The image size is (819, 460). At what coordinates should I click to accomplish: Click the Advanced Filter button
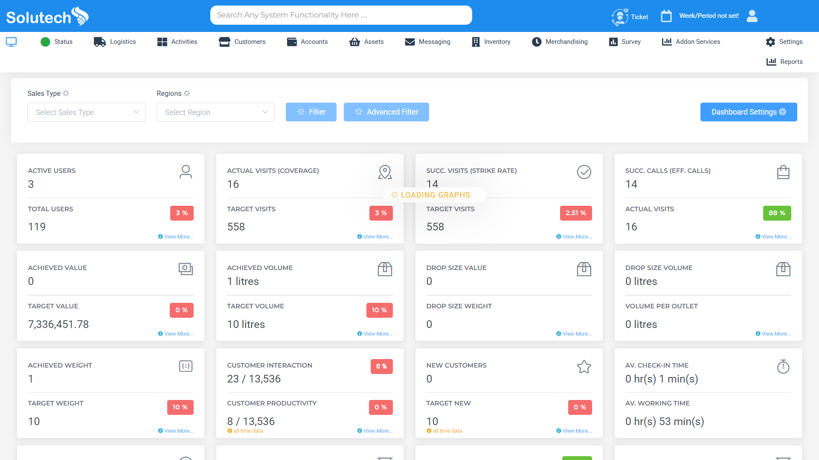coord(386,112)
